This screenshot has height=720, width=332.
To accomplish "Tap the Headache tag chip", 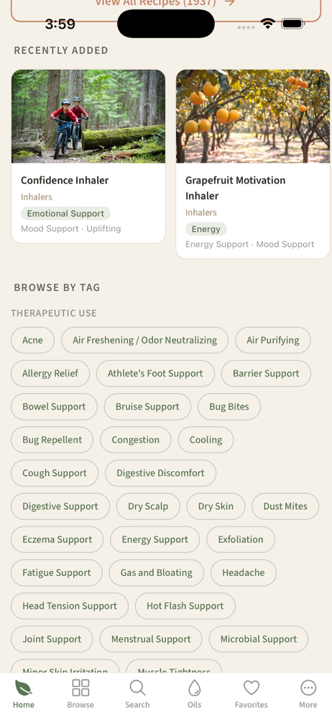I will [244, 572].
